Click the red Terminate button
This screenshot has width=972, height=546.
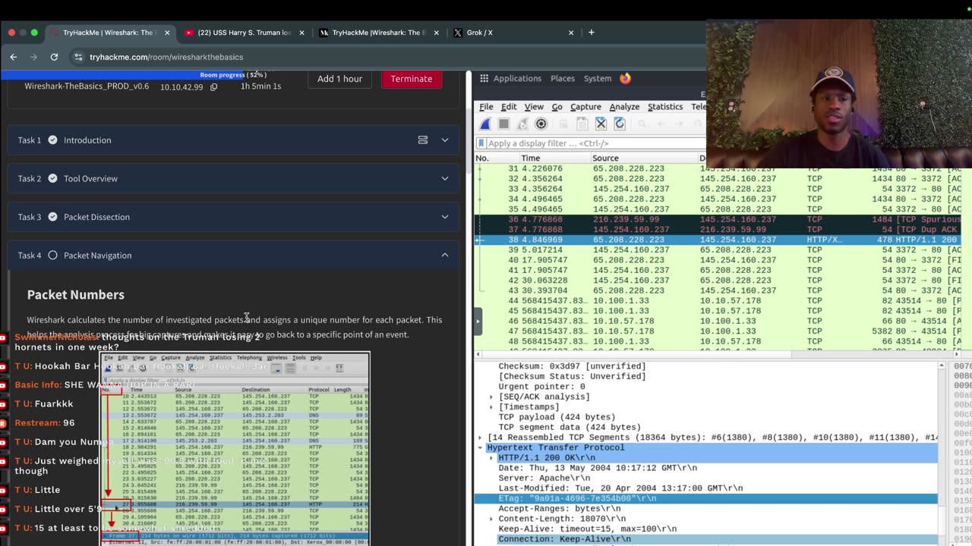point(411,79)
